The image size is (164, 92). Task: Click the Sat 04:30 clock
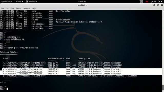pyautogui.click(x=82, y=2)
